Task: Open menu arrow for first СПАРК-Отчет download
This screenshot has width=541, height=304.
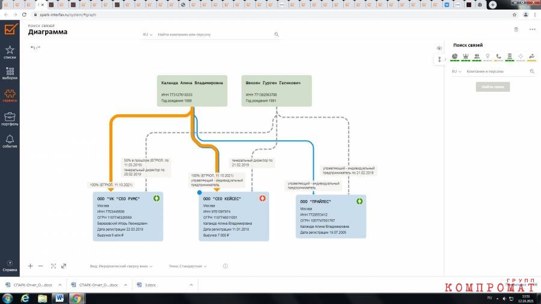Action: (60, 285)
